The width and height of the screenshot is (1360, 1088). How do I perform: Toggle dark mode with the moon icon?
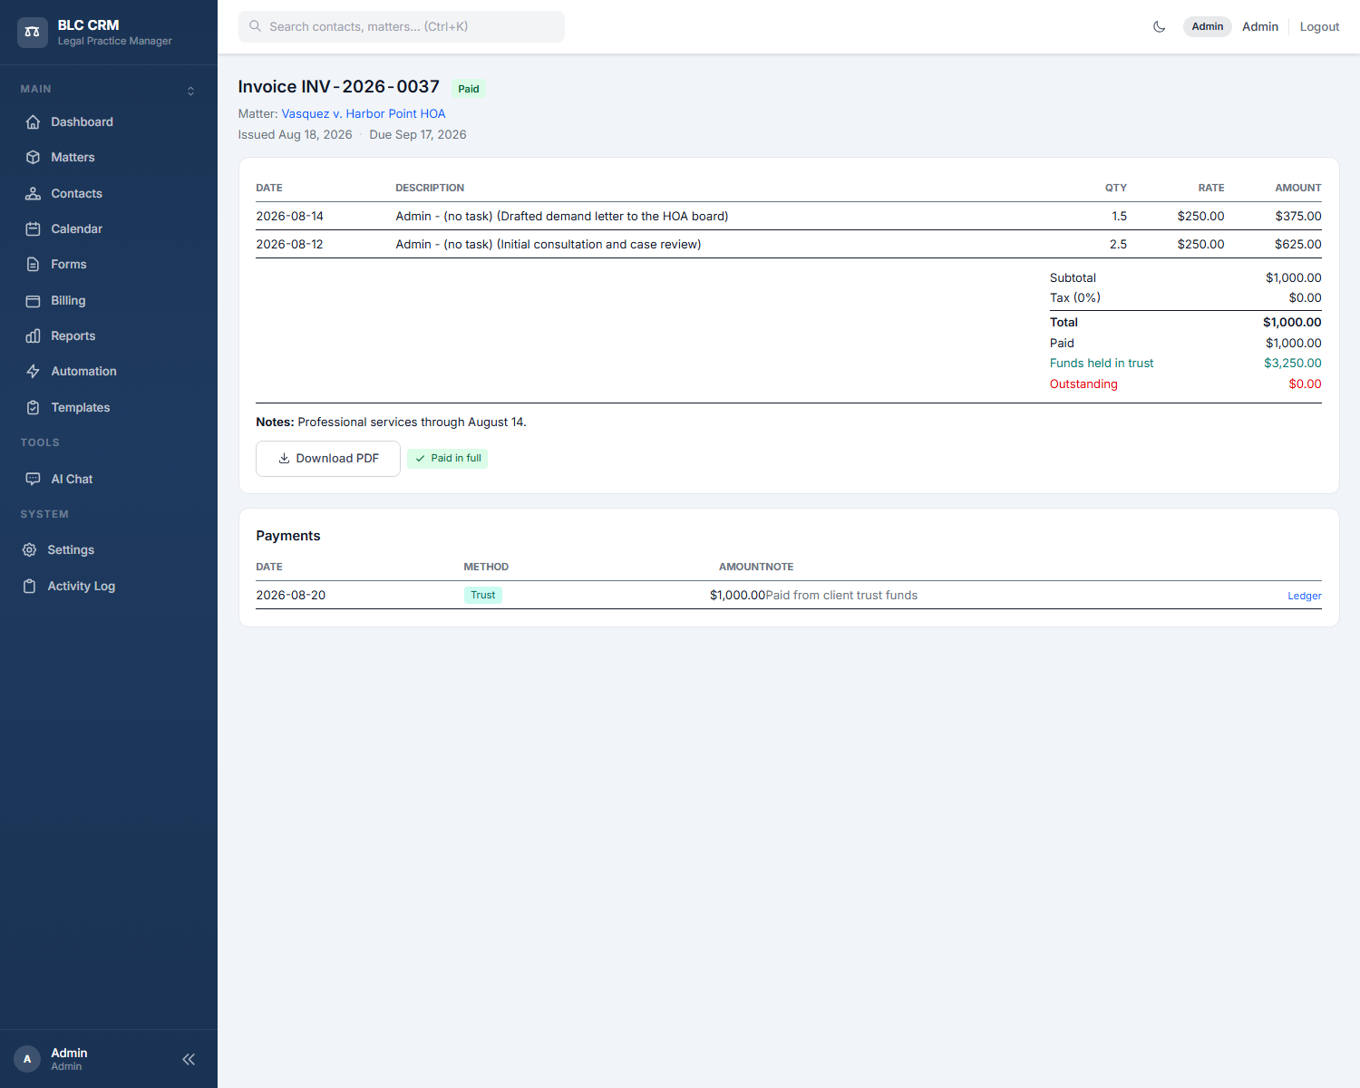[1159, 26]
